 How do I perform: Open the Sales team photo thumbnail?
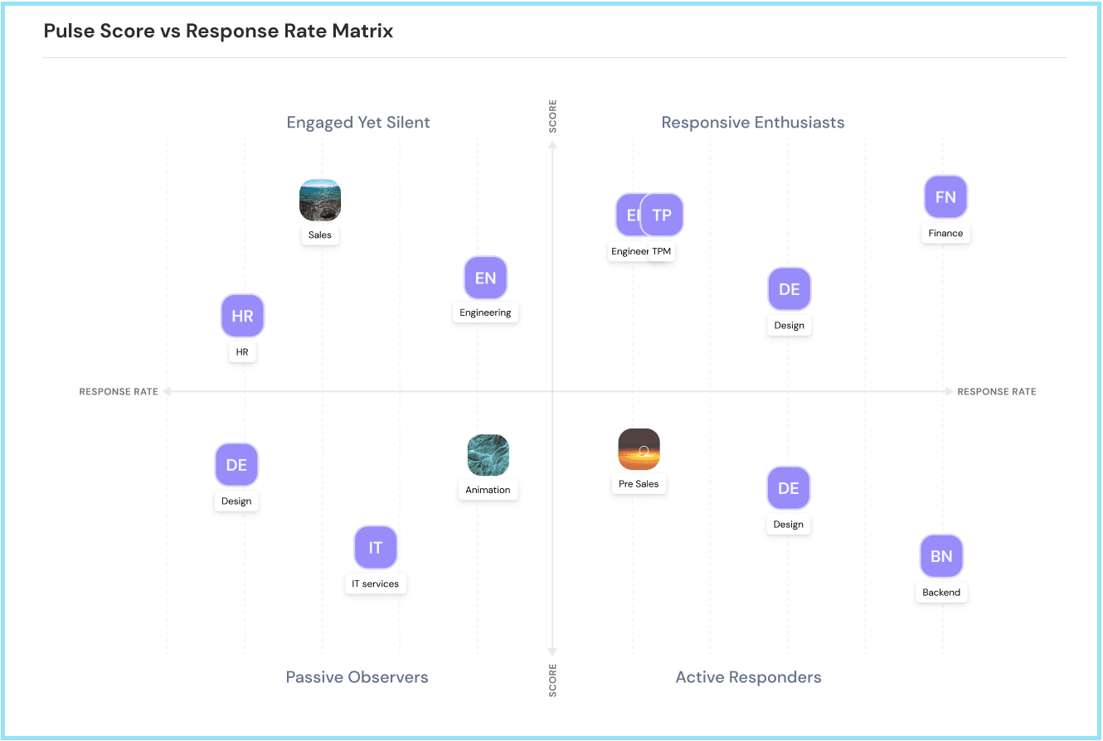pyautogui.click(x=320, y=201)
